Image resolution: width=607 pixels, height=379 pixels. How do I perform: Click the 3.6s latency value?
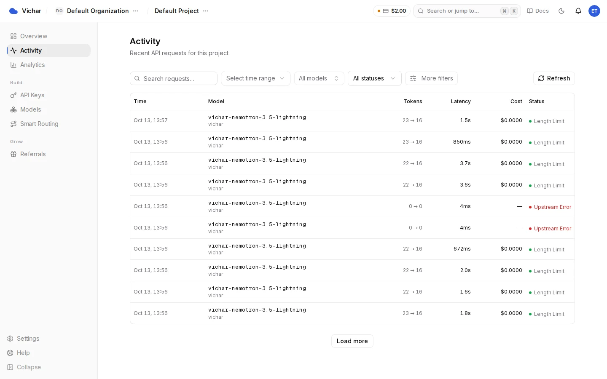click(x=465, y=185)
